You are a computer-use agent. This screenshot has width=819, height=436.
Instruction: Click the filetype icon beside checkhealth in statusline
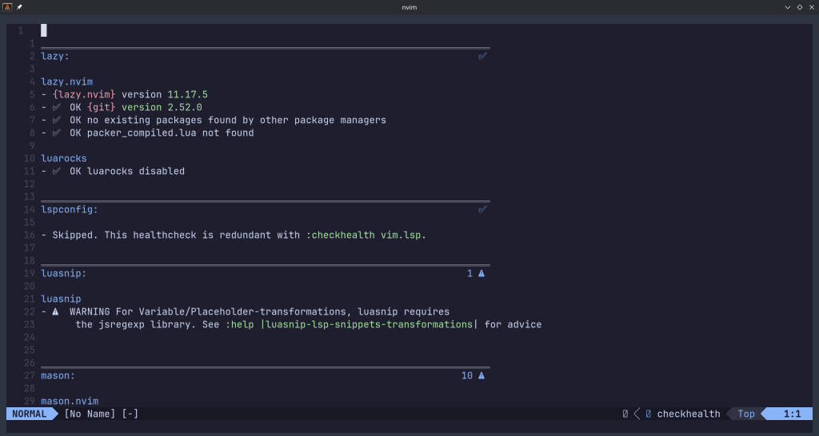648,414
